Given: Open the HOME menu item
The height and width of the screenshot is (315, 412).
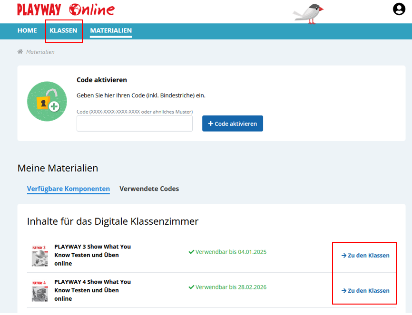Looking at the screenshot, I should (x=27, y=30).
